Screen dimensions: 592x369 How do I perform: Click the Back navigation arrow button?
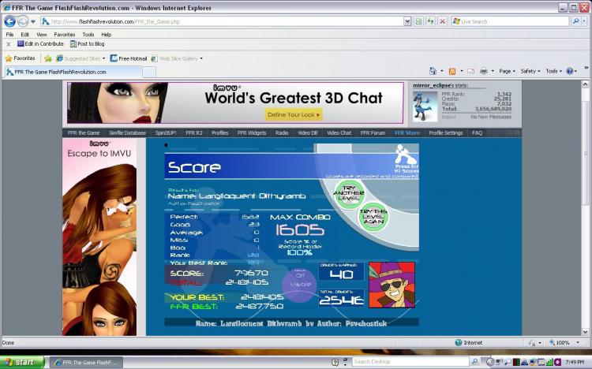click(9, 21)
